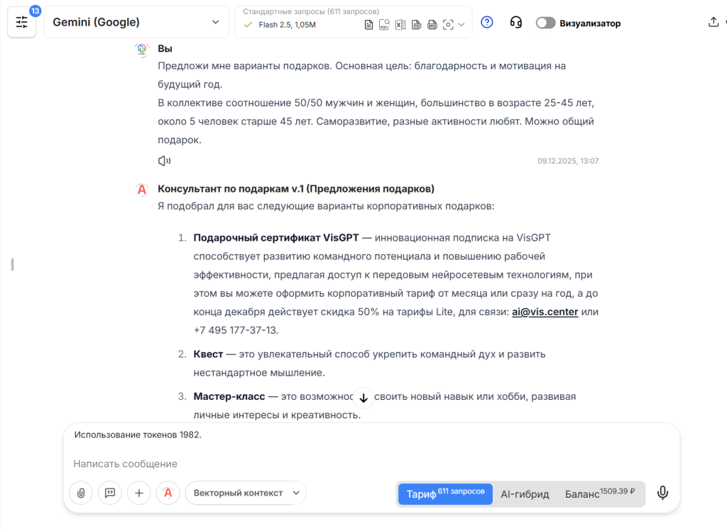Open new chat with the plus icon
The height and width of the screenshot is (529, 727).
coord(138,493)
